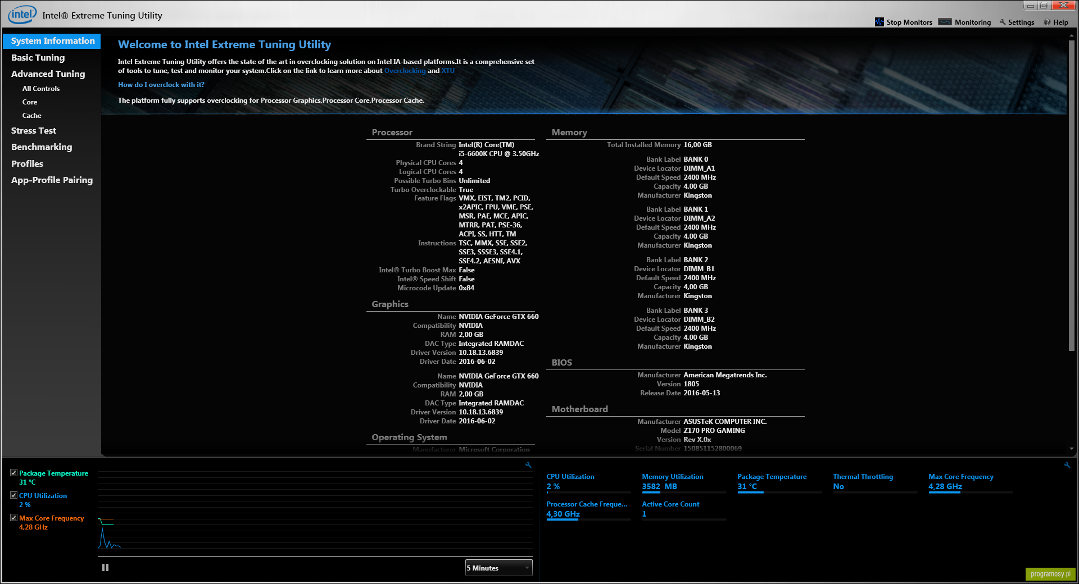Click Package Temperature monitor tile
1079x584 pixels.
[779, 483]
